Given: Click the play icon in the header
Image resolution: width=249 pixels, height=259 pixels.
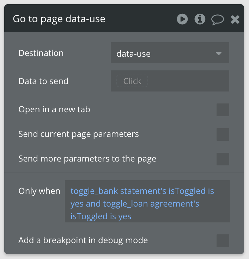Looking at the screenshot, I should coord(182,19).
